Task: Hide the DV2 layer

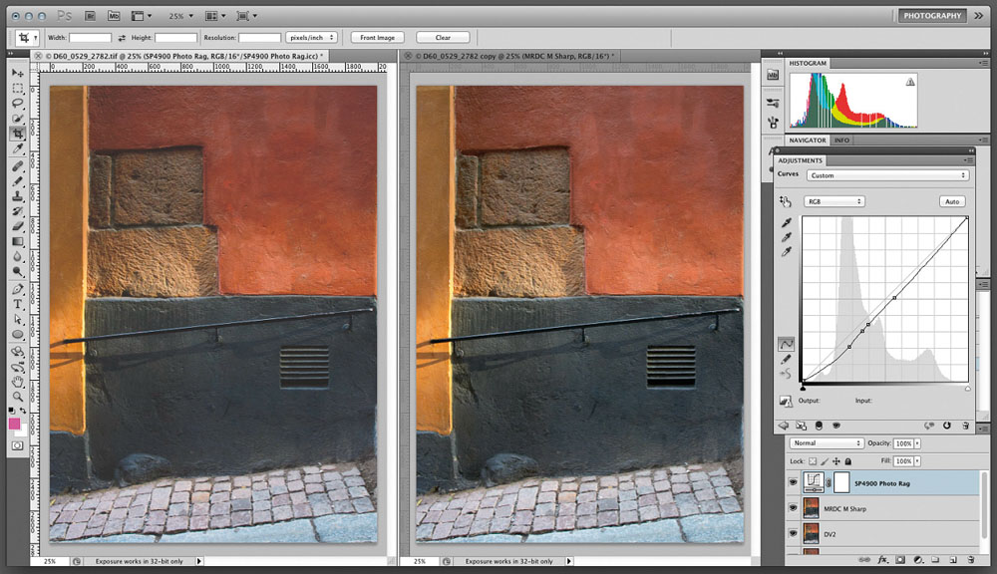Action: pyautogui.click(x=794, y=534)
